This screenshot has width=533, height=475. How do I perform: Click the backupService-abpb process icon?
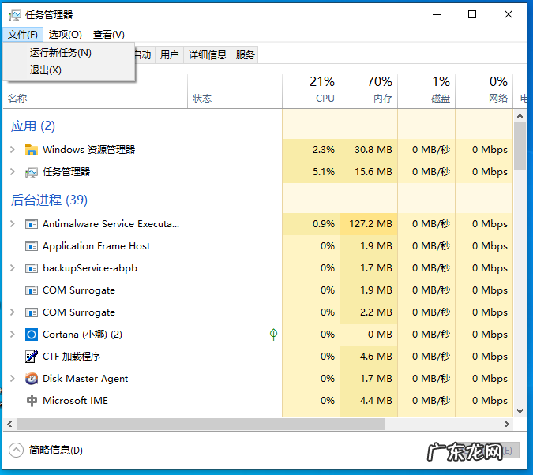point(32,268)
